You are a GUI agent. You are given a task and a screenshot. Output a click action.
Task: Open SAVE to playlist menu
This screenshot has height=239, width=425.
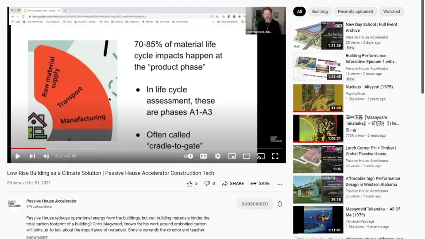click(260, 184)
